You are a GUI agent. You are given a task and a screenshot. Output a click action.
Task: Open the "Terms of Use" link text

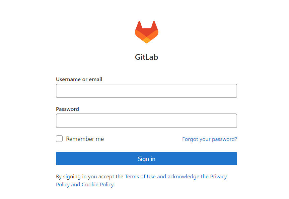140,176
